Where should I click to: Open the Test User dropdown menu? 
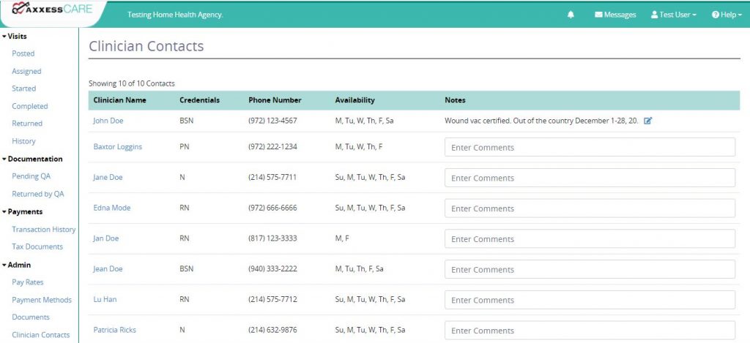[674, 15]
